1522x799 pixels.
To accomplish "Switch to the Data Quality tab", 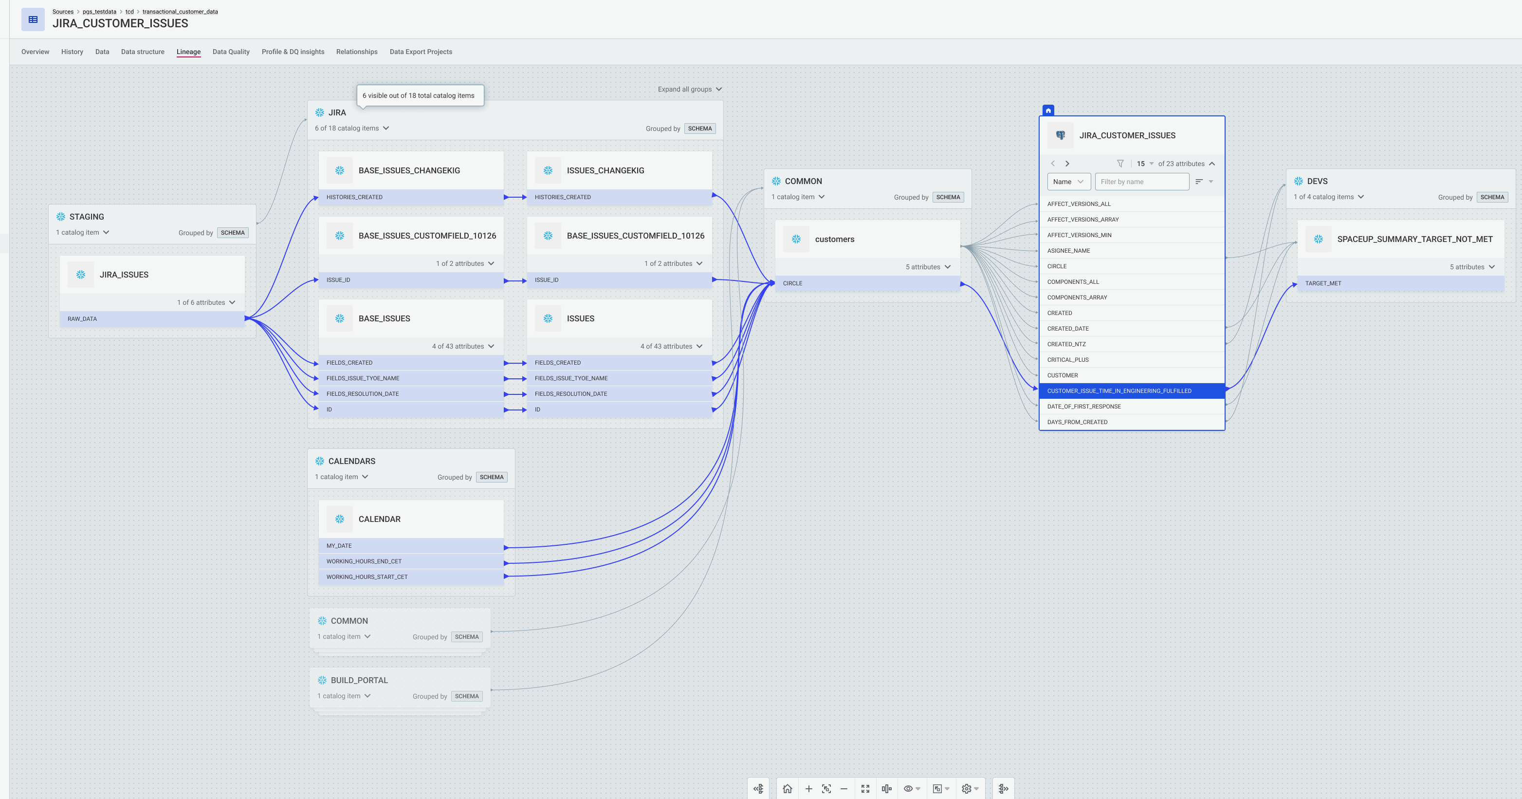I will [231, 52].
